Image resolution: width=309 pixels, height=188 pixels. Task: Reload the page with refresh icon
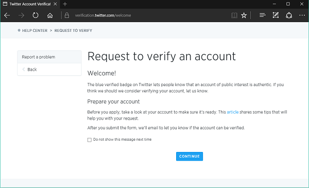[x=36, y=15]
